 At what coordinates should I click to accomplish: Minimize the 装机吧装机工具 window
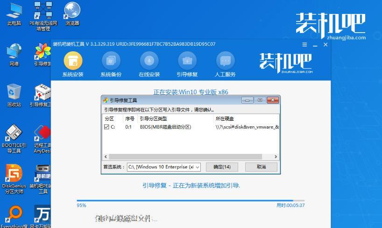(315, 45)
